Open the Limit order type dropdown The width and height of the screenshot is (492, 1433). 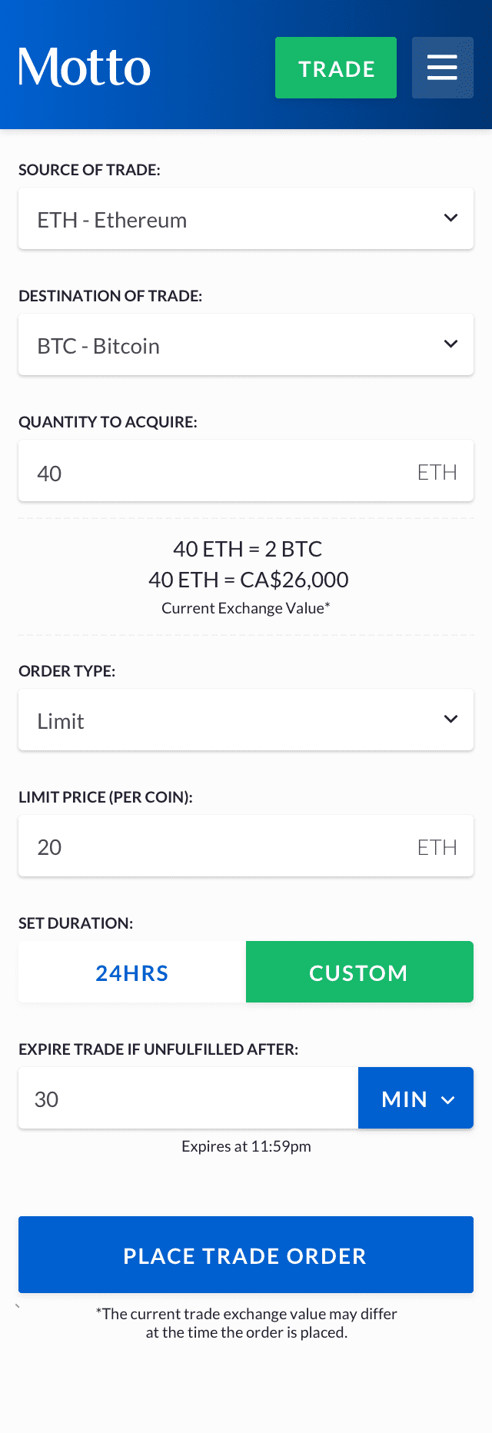(246, 720)
